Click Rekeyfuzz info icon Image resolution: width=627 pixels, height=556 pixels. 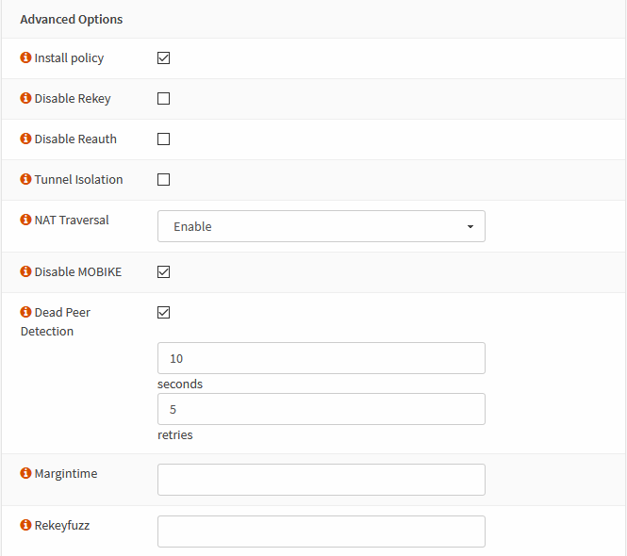tap(25, 525)
